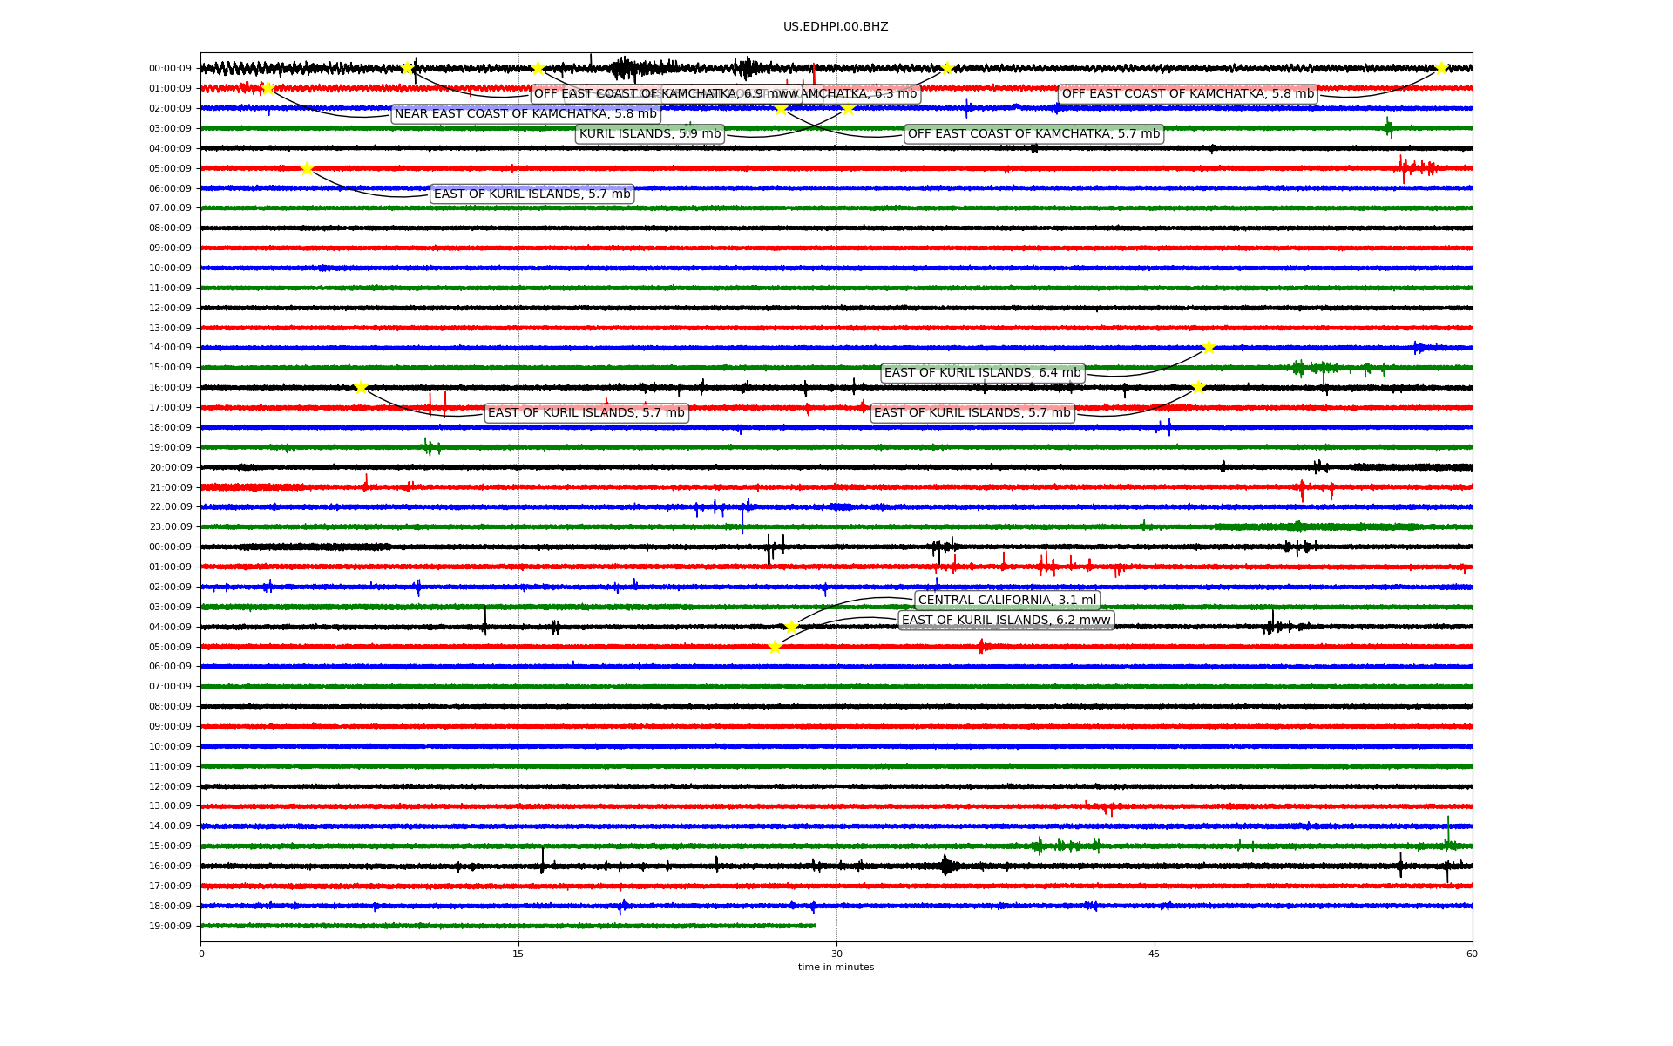Click the 21:00:09 trace time label
Image resolution: width=1673 pixels, height=1046 pixels.
point(170,487)
